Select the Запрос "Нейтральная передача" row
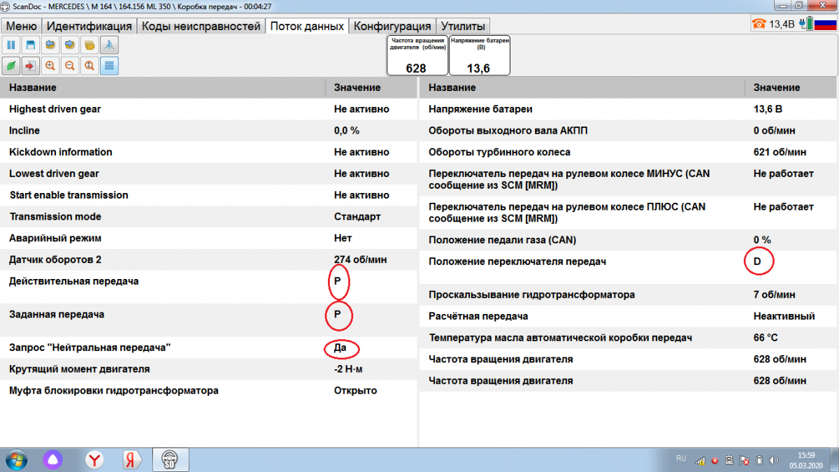The image size is (839, 472). tap(208, 348)
